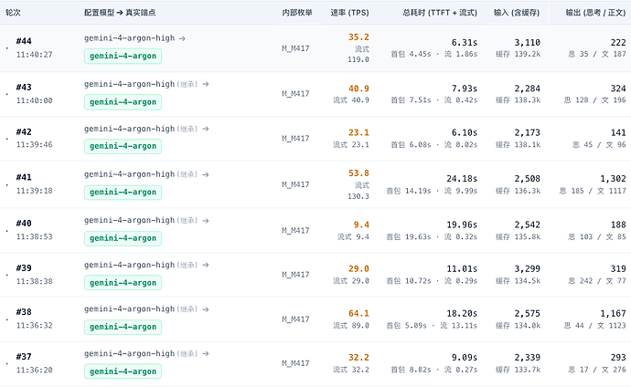Viewport: 631px width, 387px height.
Task: Click gemini-4-argon-high label in row #37
Action: [130, 353]
